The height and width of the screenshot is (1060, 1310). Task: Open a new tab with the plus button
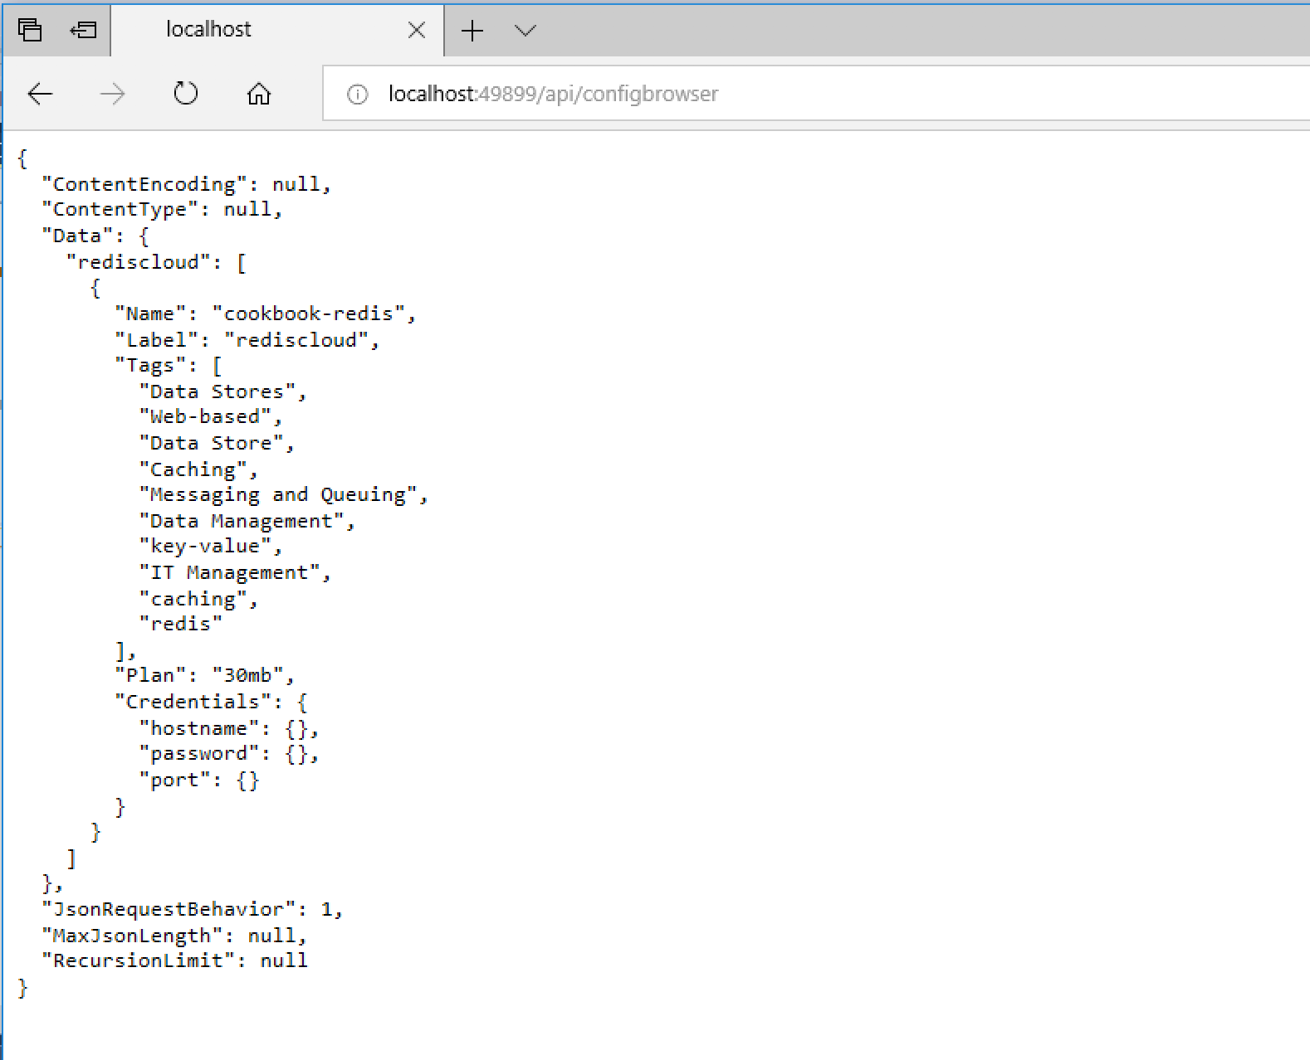472,31
